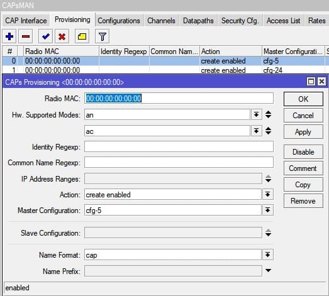Image resolution: width=329 pixels, height=296 pixels.
Task: Sort by Master Configuration column header
Action: 293,51
